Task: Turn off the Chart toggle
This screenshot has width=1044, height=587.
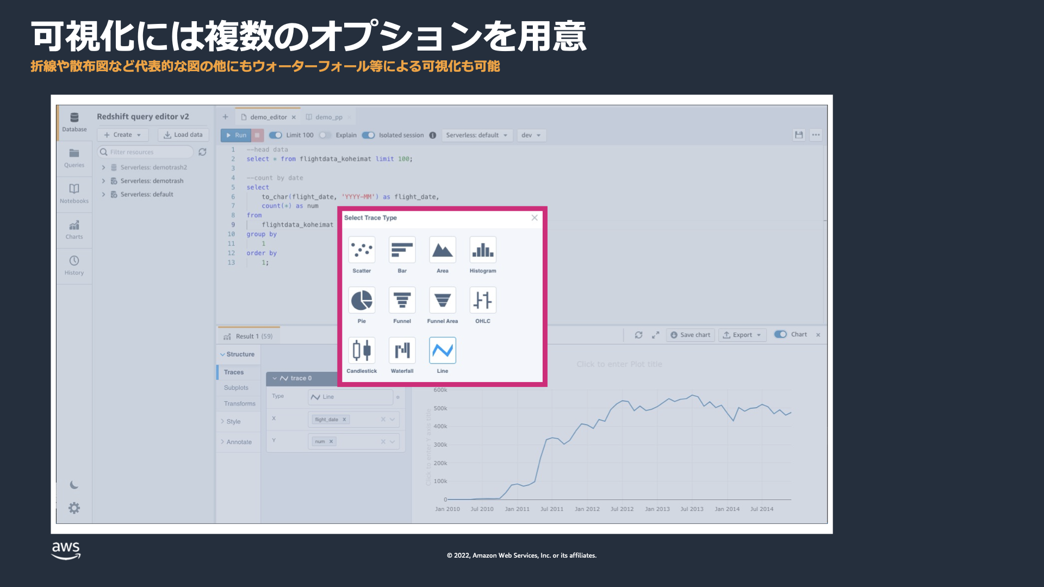Action: tap(780, 334)
